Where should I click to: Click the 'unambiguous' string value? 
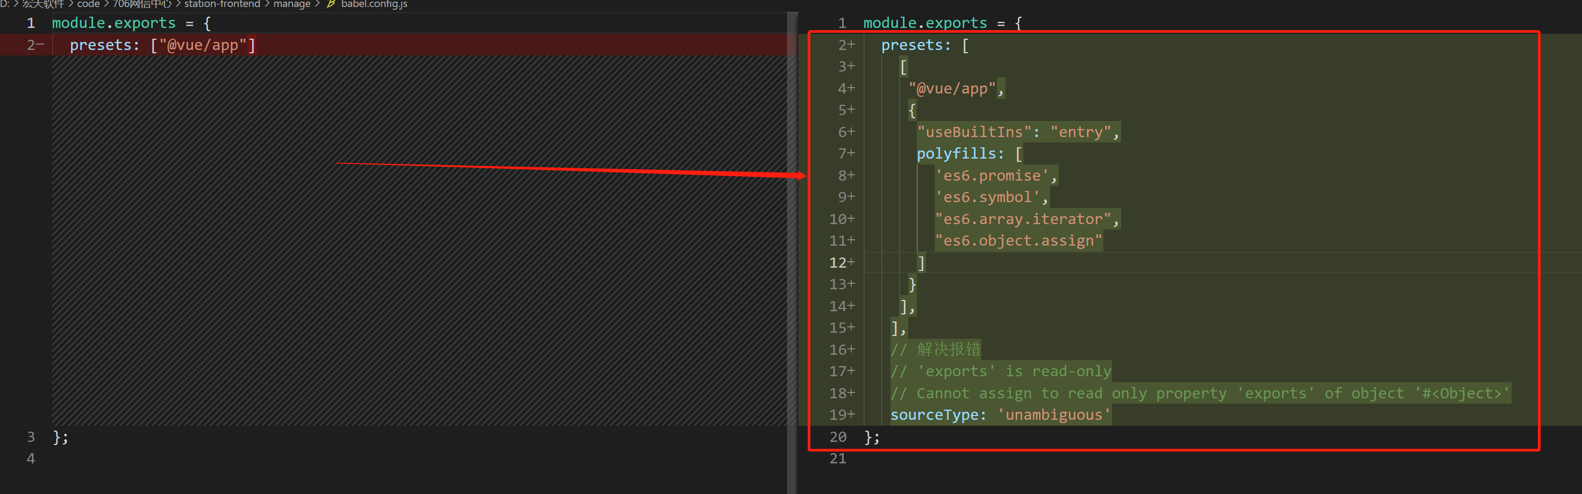(1054, 415)
